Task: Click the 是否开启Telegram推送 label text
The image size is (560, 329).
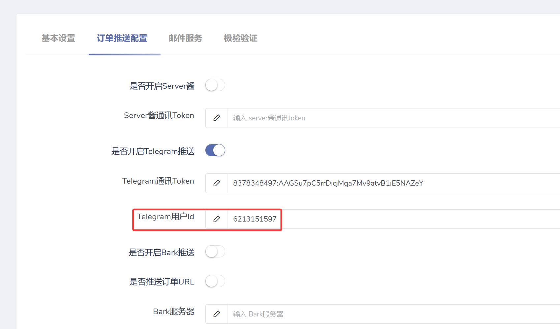Action: 153,151
